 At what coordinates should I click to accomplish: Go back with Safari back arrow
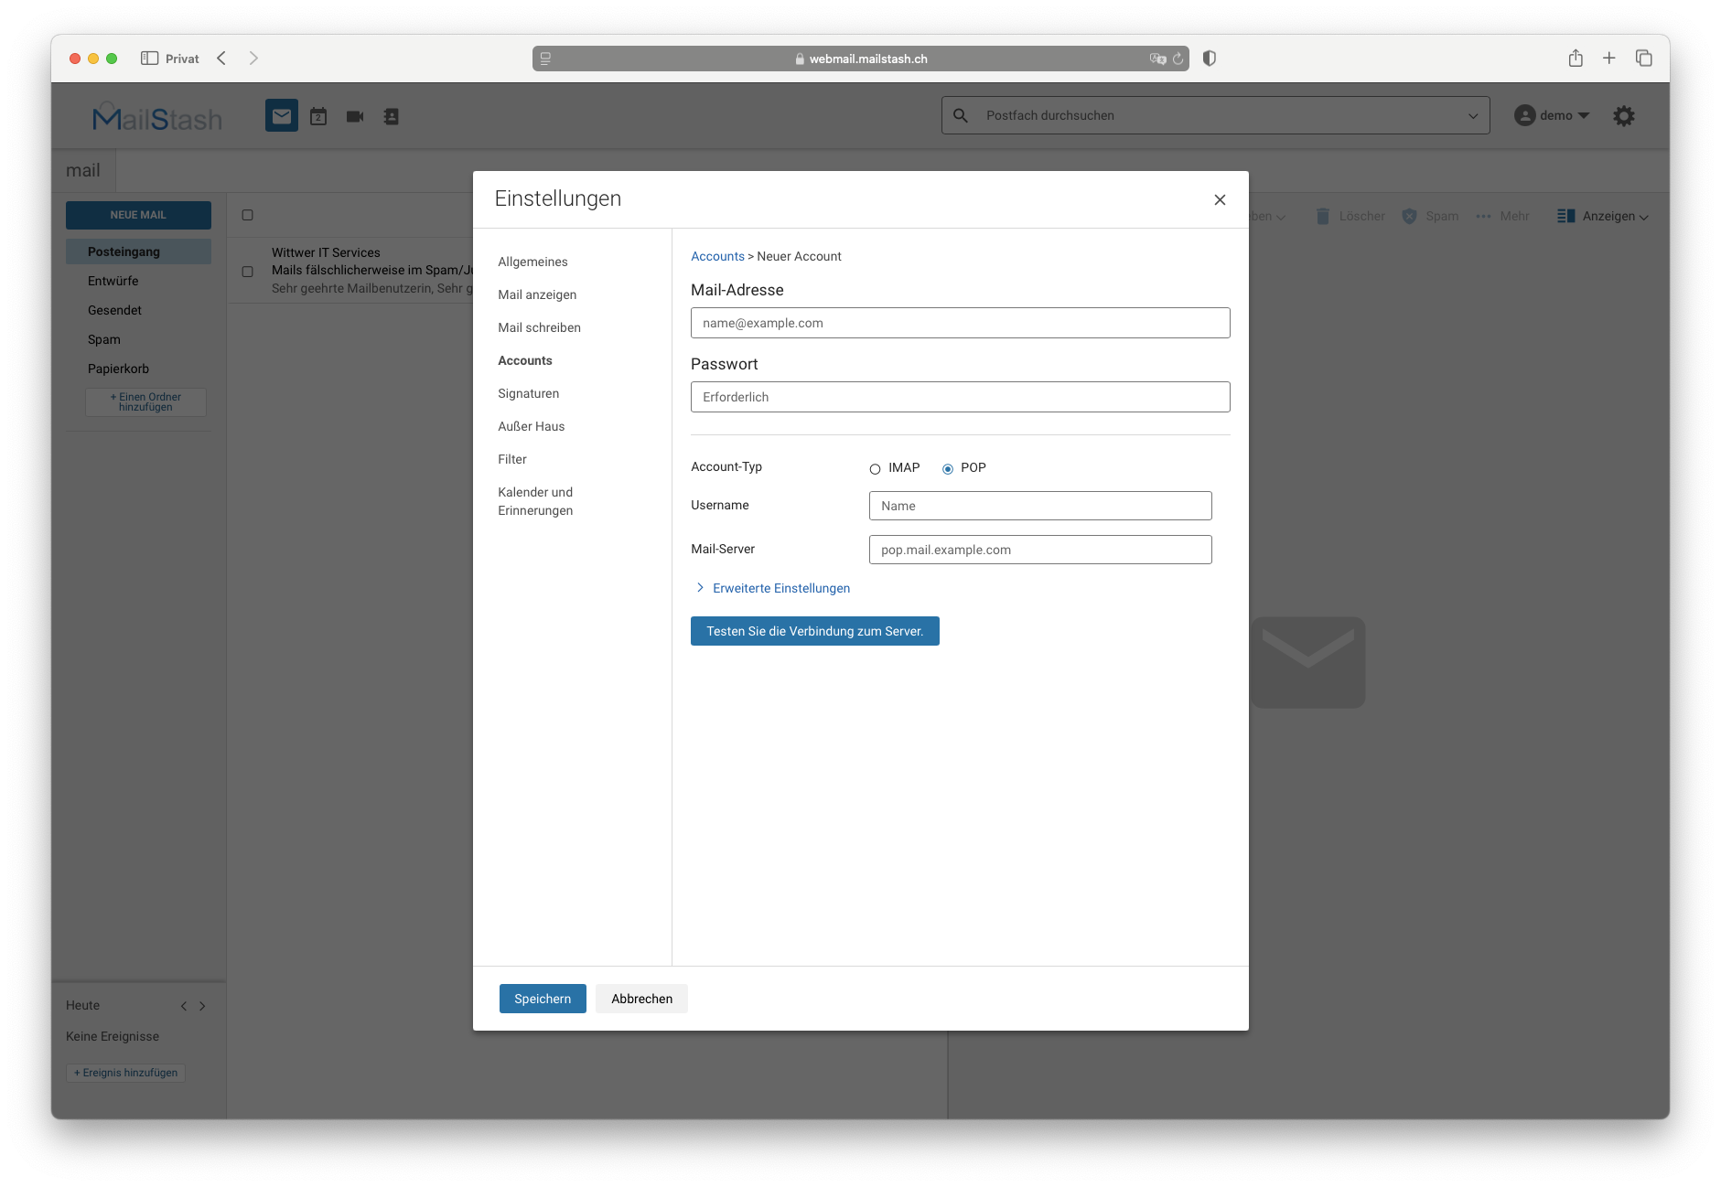221,58
